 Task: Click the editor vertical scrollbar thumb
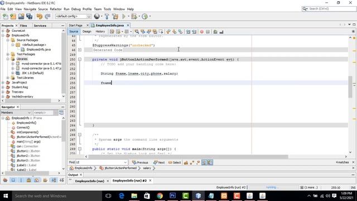[350, 87]
